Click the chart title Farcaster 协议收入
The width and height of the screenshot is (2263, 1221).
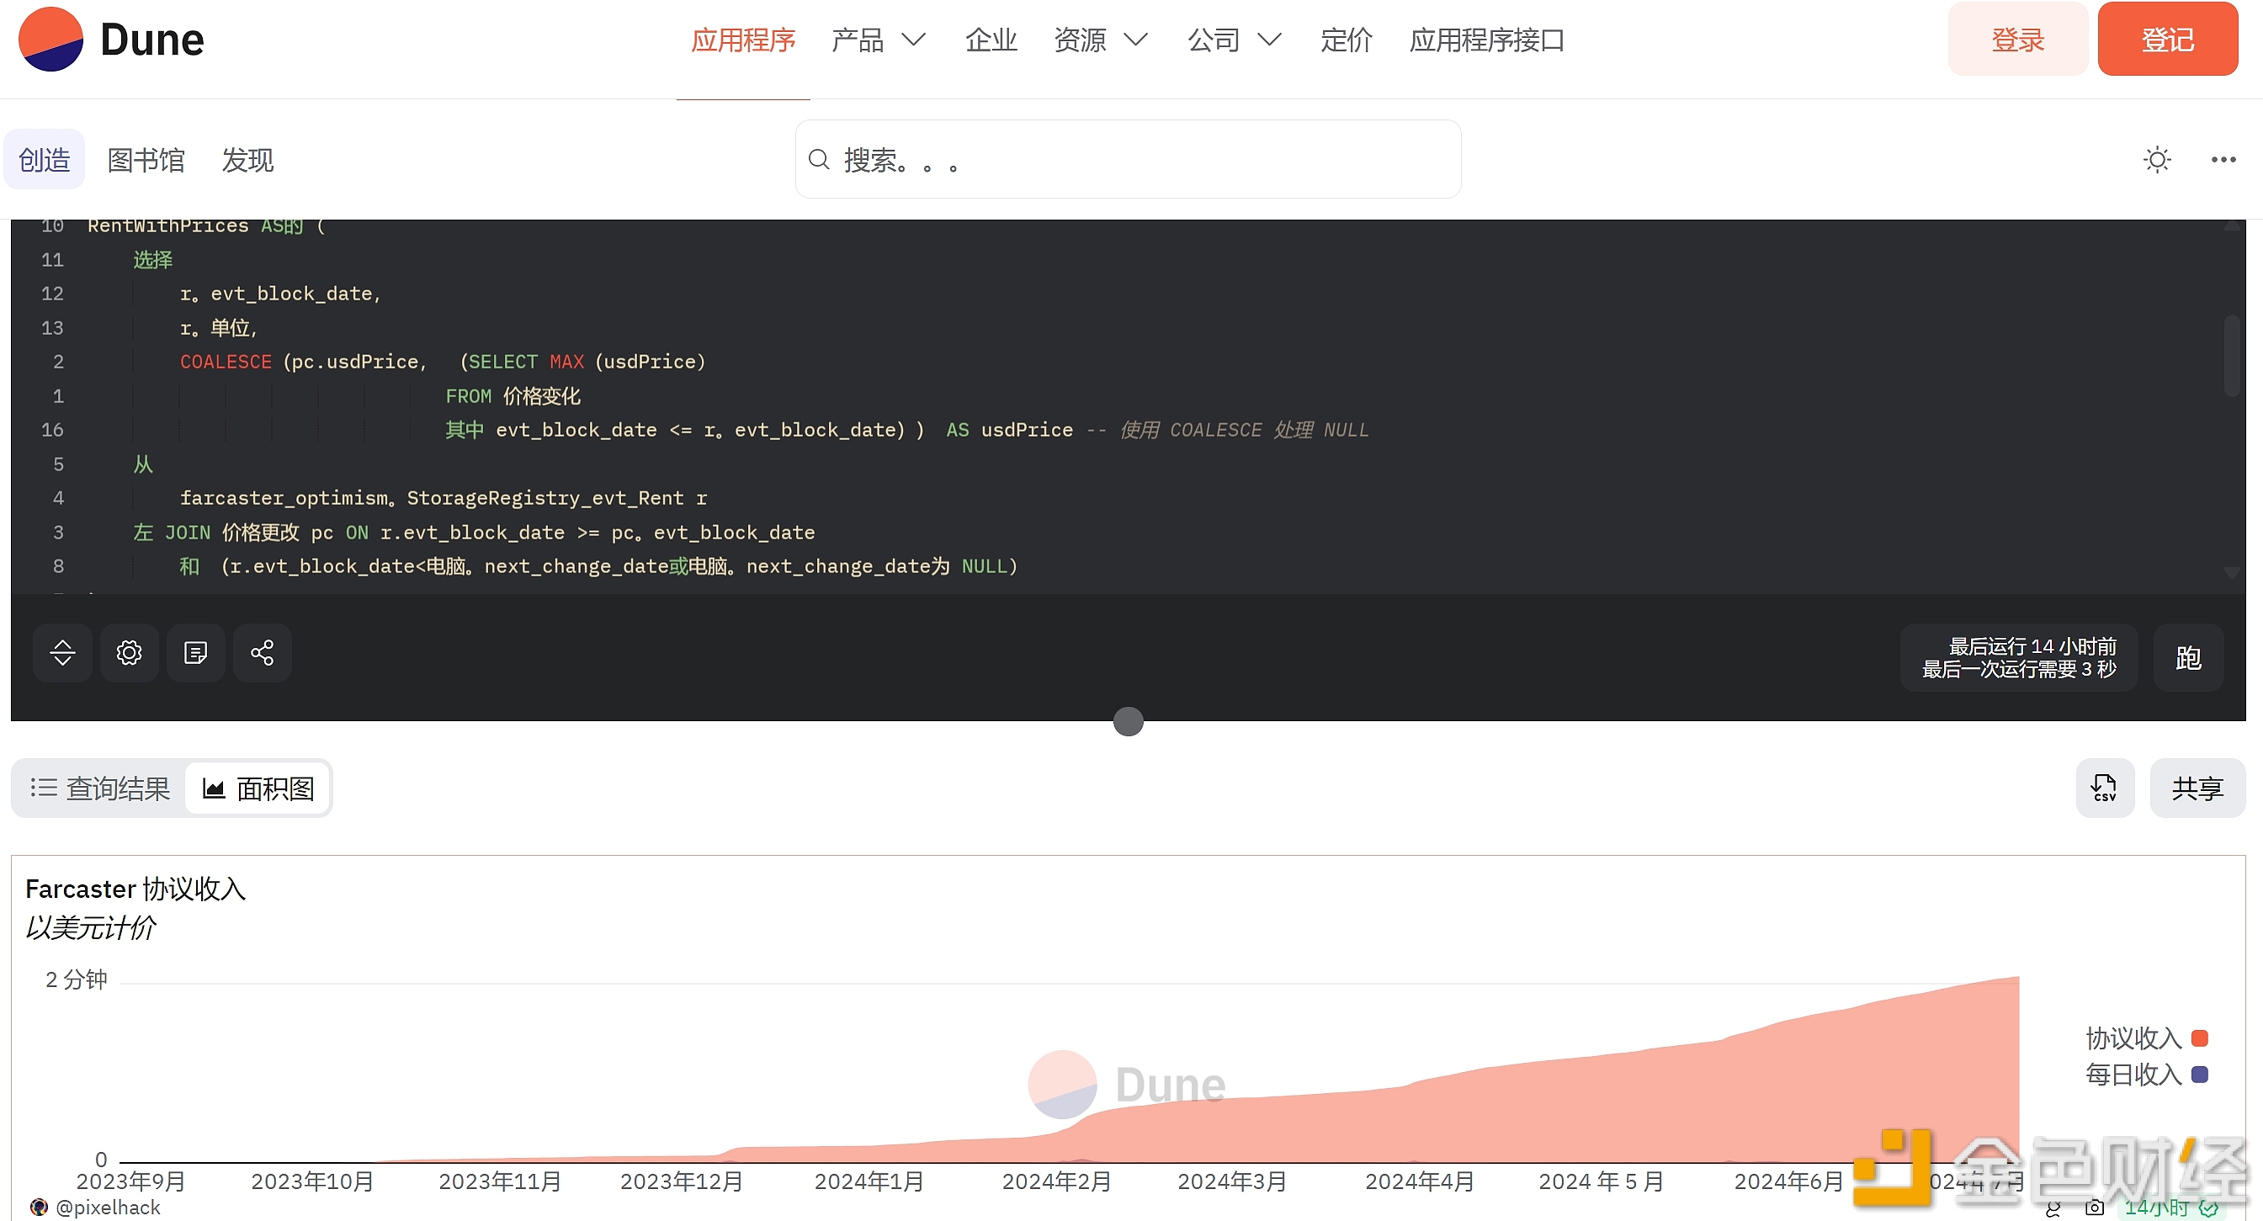pyautogui.click(x=135, y=888)
